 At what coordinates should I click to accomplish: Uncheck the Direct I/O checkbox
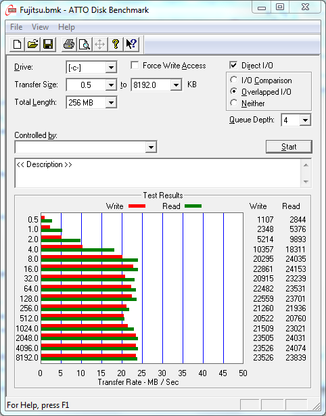[x=233, y=65]
